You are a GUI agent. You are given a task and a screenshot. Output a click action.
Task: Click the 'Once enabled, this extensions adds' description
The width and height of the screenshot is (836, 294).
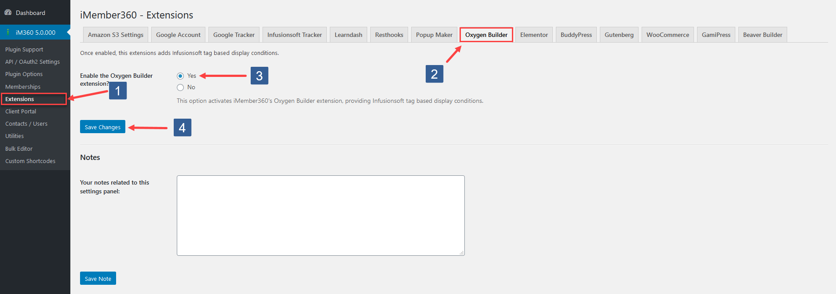[179, 53]
